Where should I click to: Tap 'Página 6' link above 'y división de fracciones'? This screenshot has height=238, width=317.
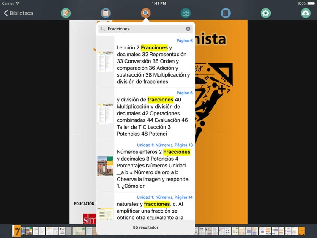184,93
